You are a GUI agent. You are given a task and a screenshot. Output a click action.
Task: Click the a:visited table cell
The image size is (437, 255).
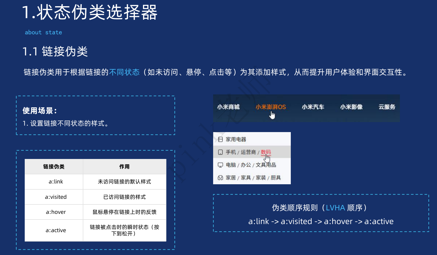[54, 197]
